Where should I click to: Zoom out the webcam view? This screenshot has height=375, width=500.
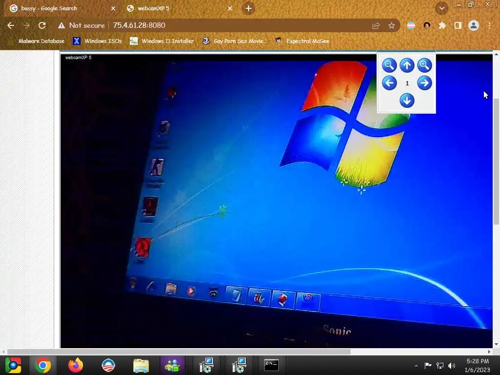pyautogui.click(x=389, y=65)
